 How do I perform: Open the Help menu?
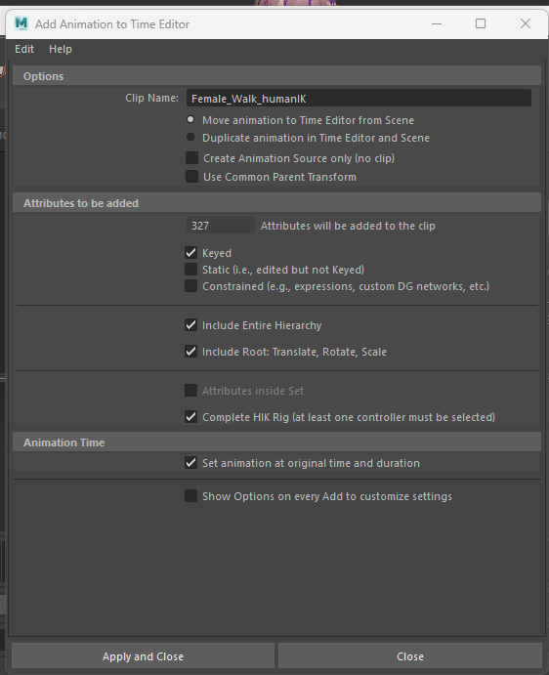(x=61, y=49)
